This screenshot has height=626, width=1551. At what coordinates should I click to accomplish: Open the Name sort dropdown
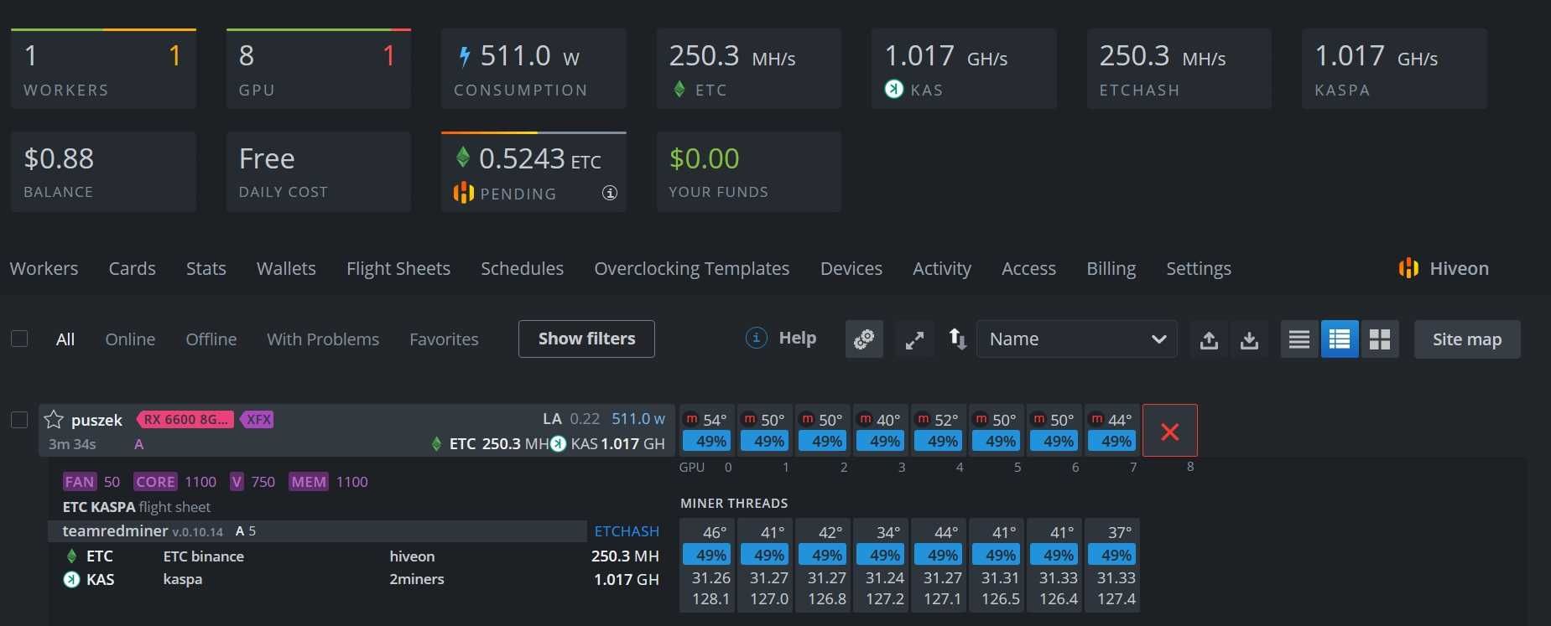[x=1077, y=339]
